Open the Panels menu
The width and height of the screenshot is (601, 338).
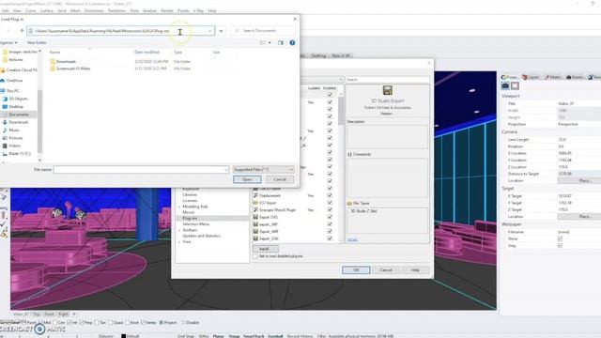(183, 10)
